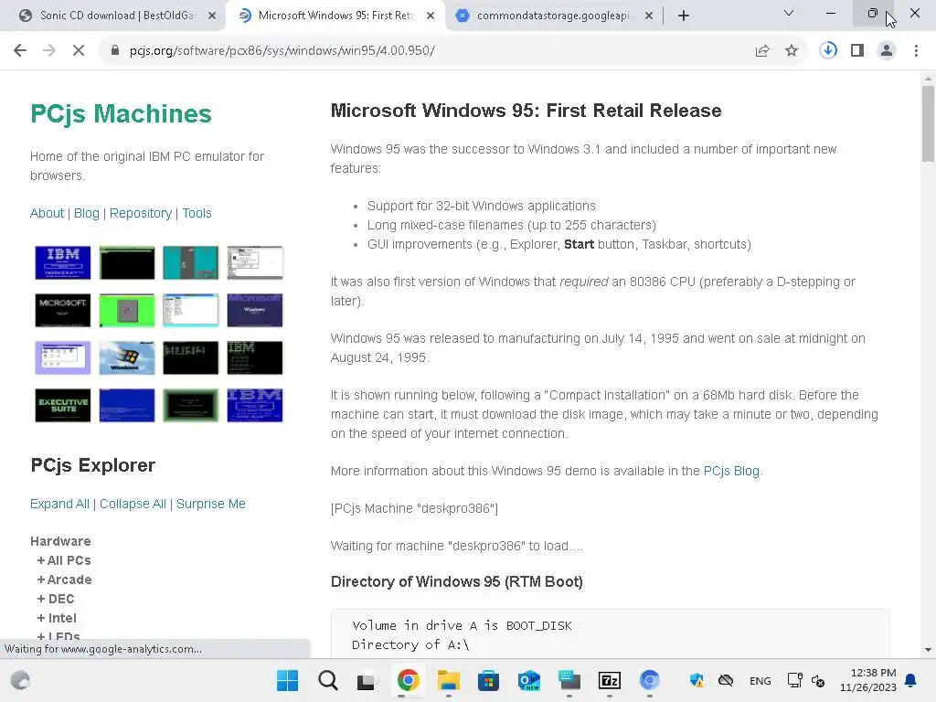Open the Windows 95 clouds logo thumbnail

point(126,358)
